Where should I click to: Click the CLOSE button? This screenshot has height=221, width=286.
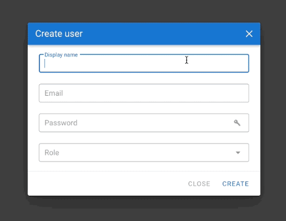pyautogui.click(x=199, y=184)
